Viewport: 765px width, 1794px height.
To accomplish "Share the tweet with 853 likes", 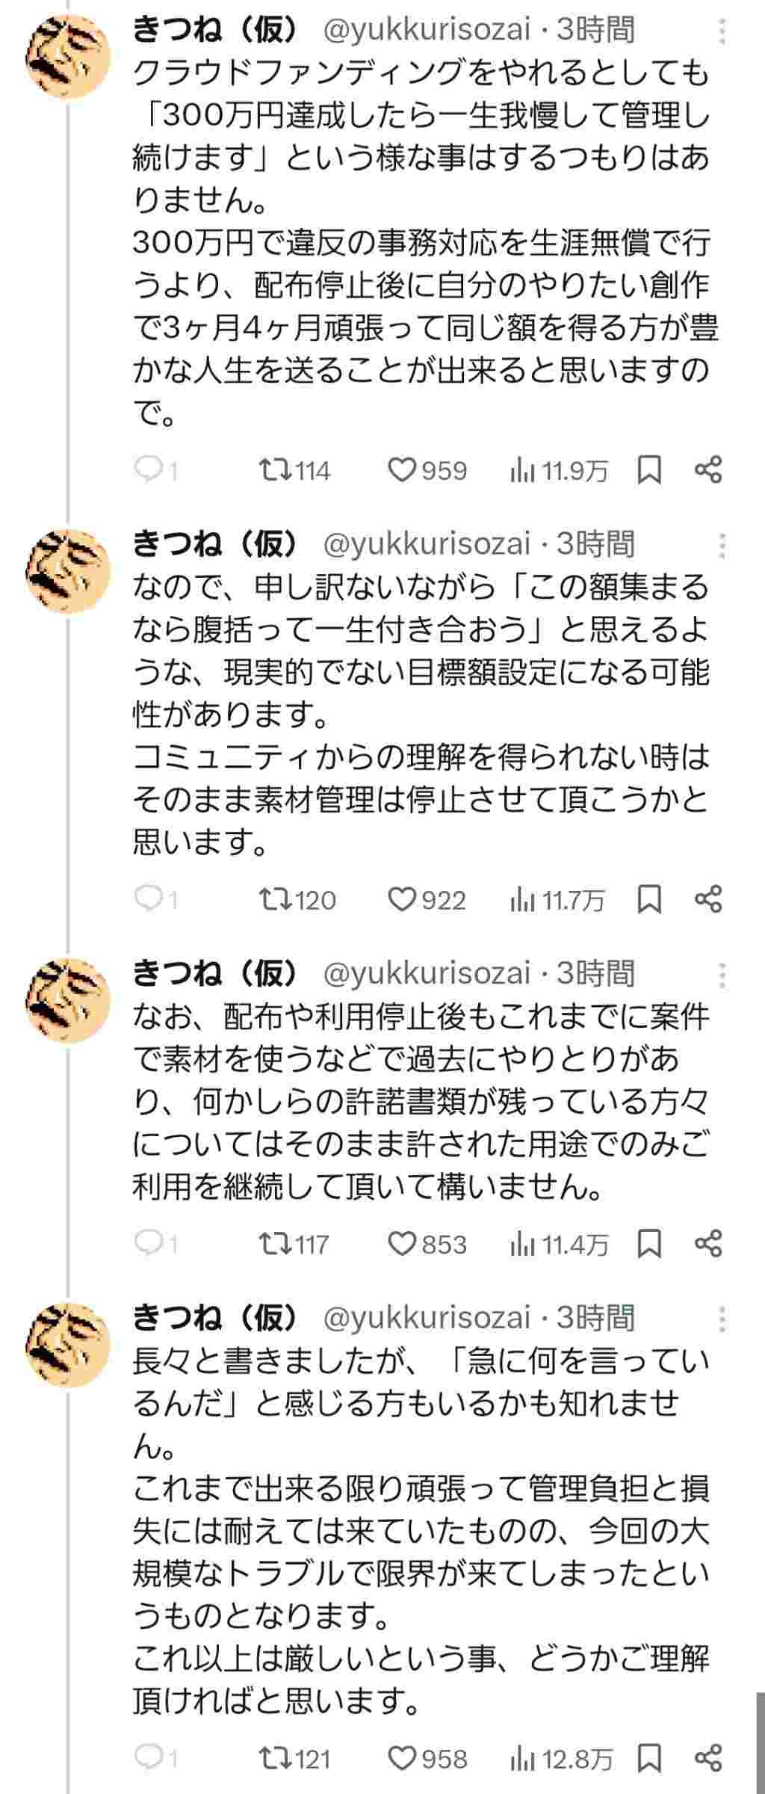I will pos(707,1244).
